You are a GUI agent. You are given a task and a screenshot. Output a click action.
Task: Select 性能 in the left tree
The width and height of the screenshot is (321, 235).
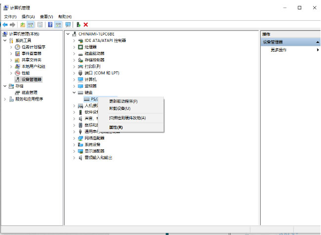tap(25, 73)
